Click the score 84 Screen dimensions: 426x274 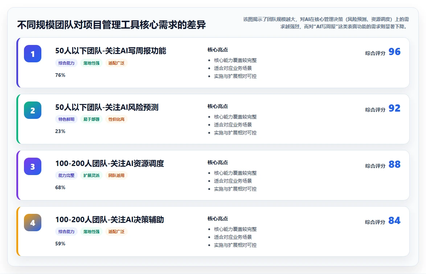tap(394, 221)
